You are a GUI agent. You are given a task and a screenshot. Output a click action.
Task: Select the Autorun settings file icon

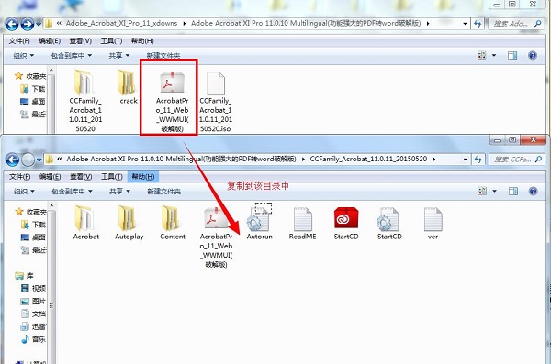259,219
